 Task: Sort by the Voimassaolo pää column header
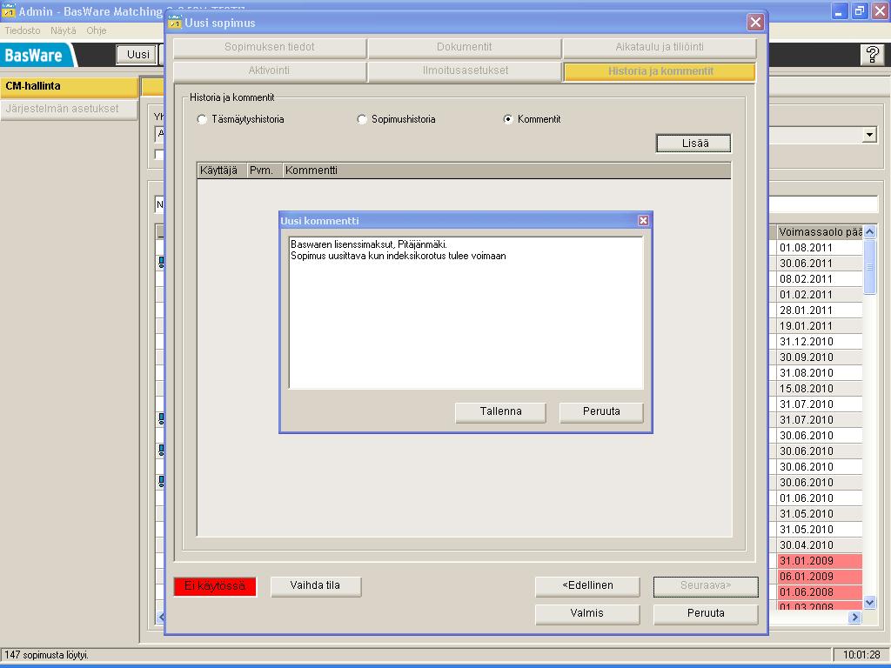(x=820, y=231)
